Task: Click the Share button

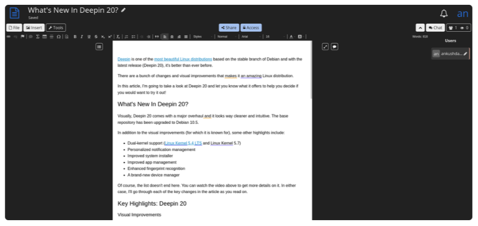Action: coord(229,28)
